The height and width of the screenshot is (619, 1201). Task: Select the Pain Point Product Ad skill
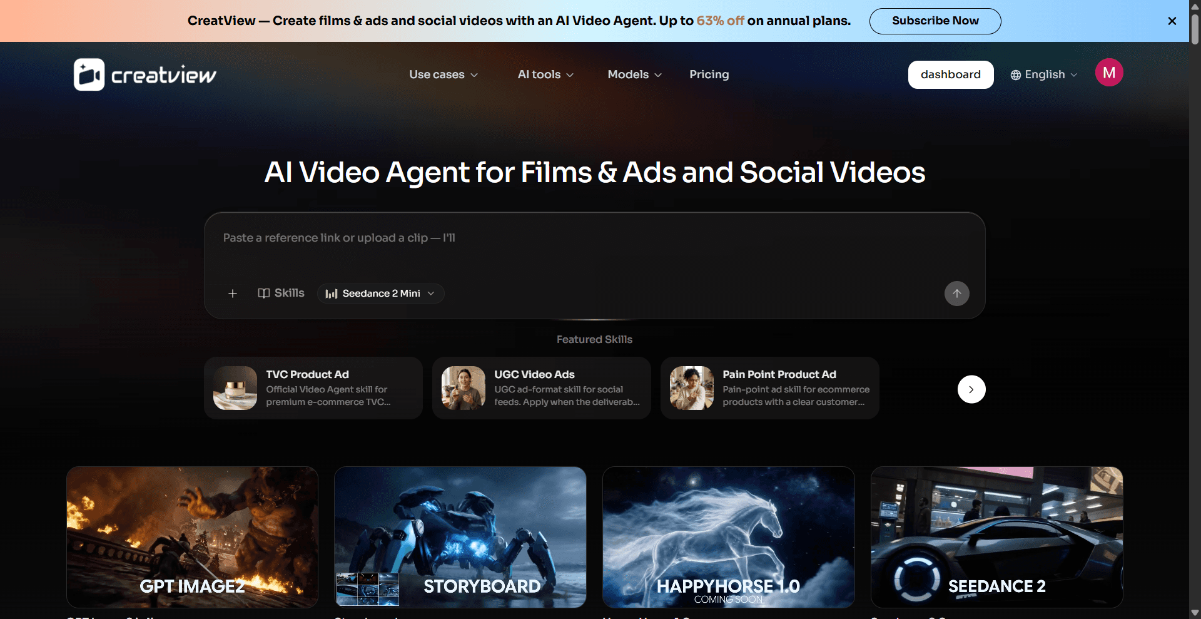pyautogui.click(x=770, y=388)
